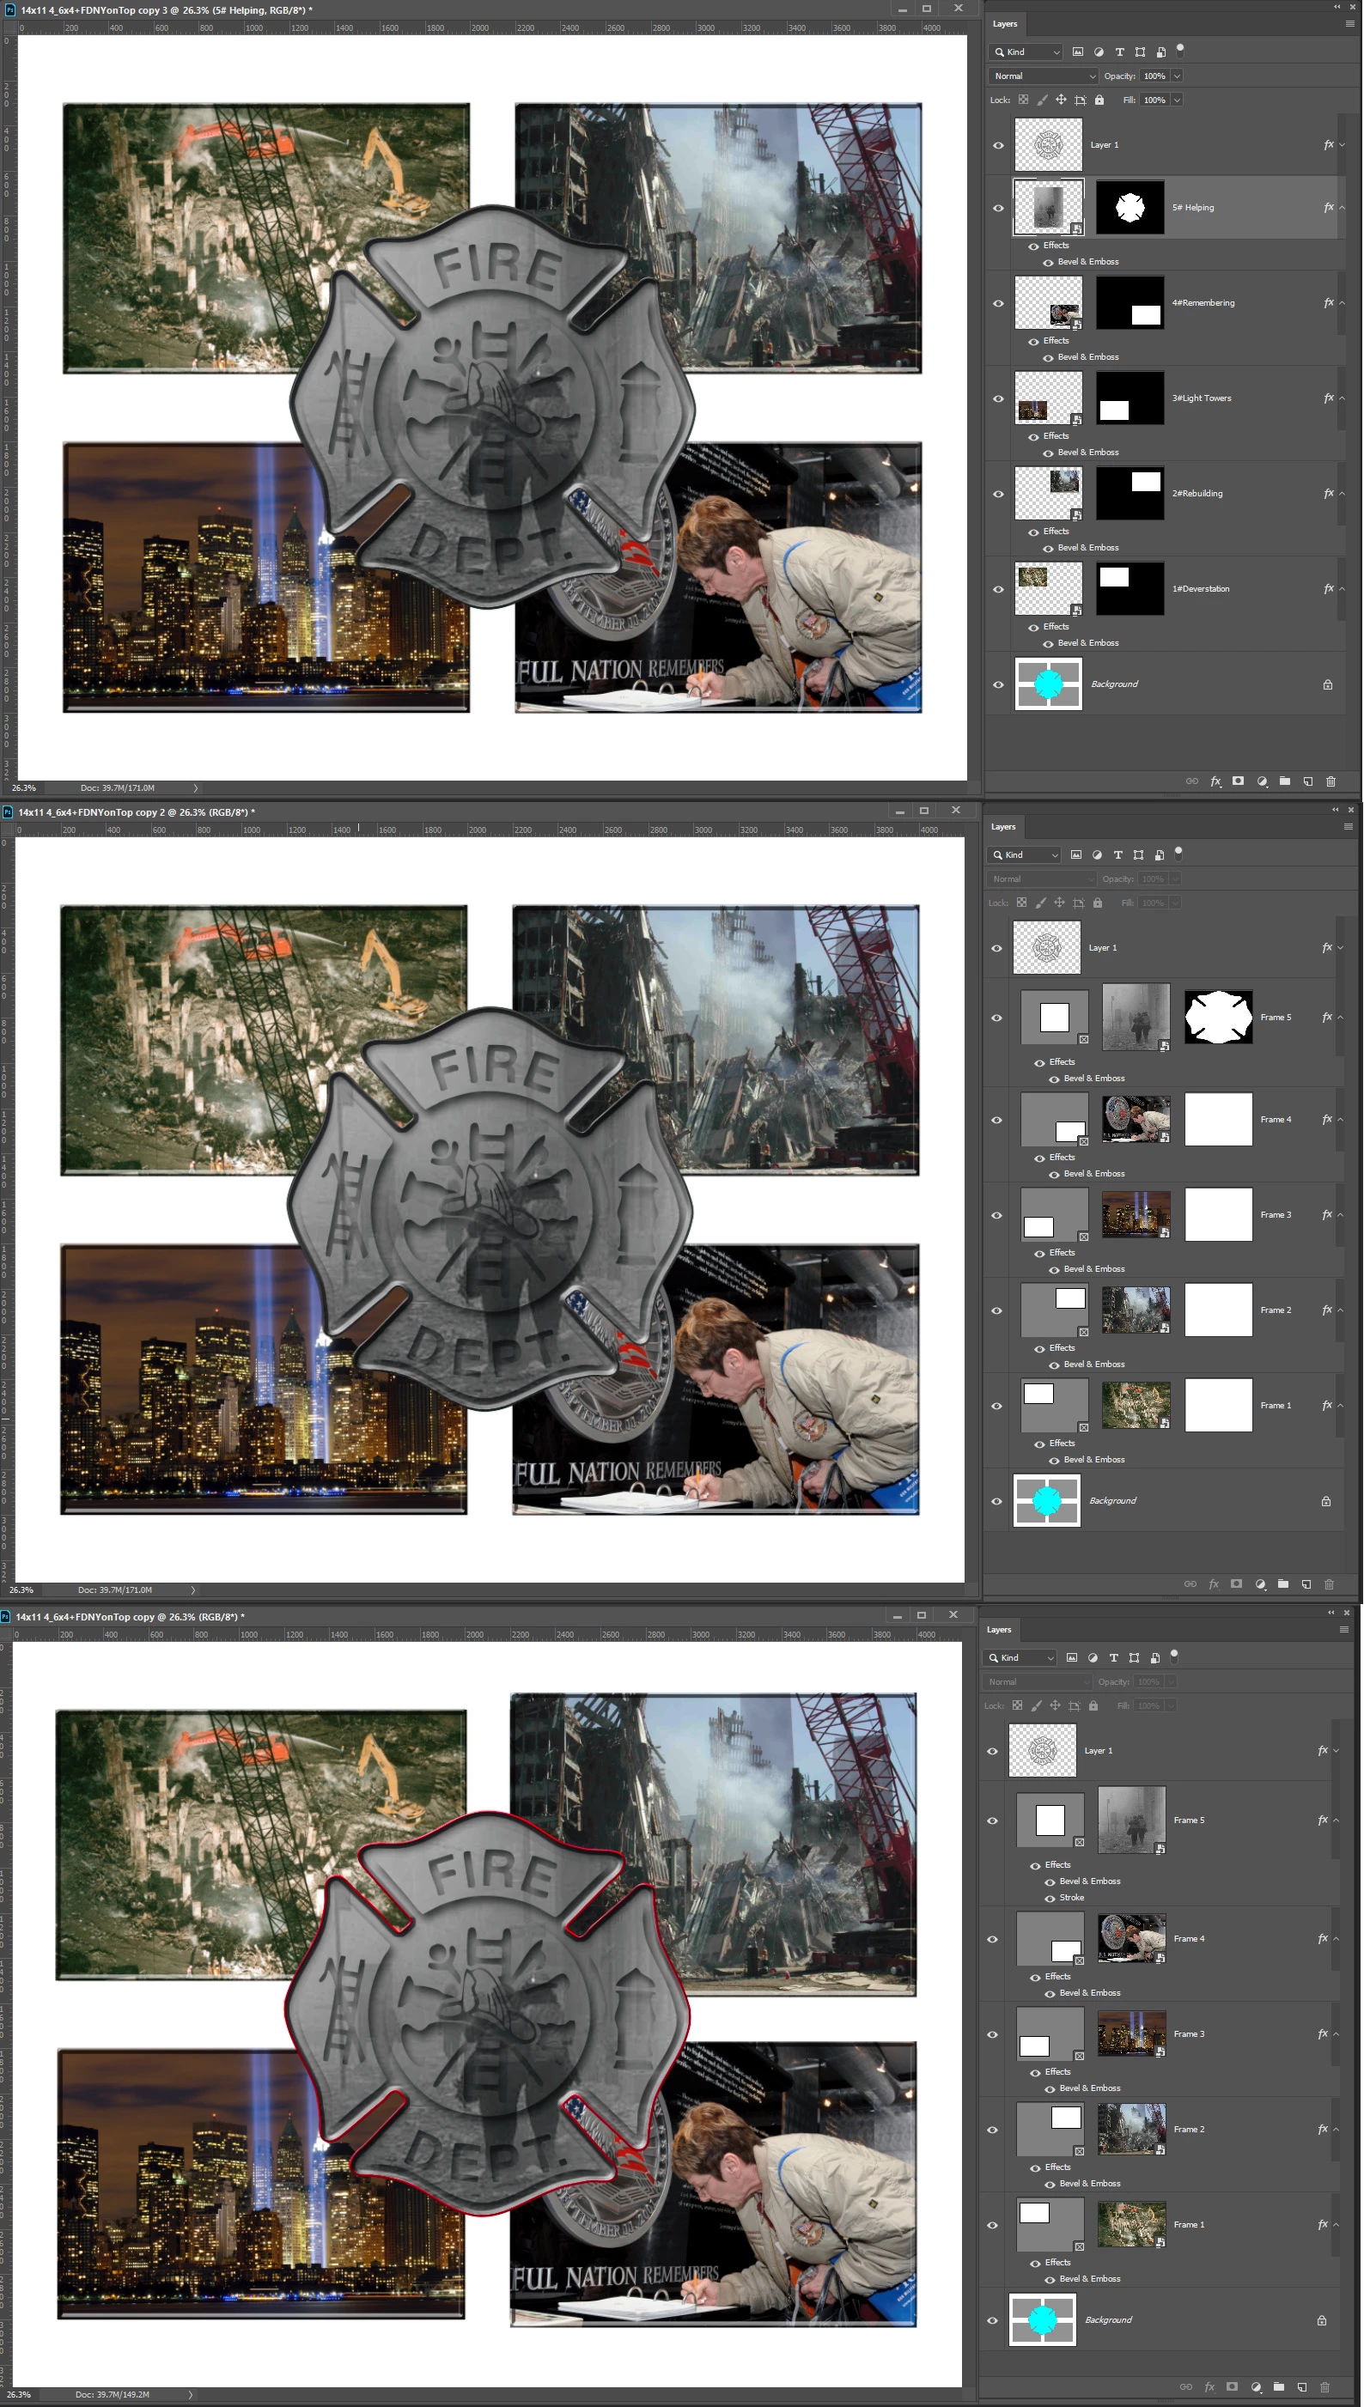Open status bar arrow in top document window
Screen dimensions: 1364x2407
195,788
